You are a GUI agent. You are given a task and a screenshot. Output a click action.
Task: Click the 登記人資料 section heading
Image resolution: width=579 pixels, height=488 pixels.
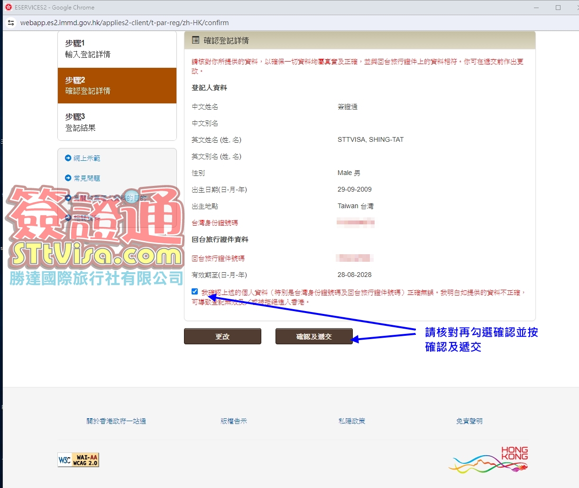(x=210, y=88)
